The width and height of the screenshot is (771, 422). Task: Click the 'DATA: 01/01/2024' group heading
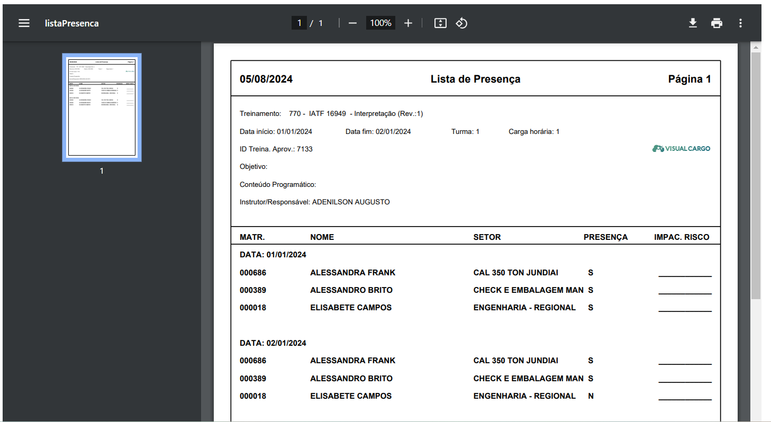273,255
